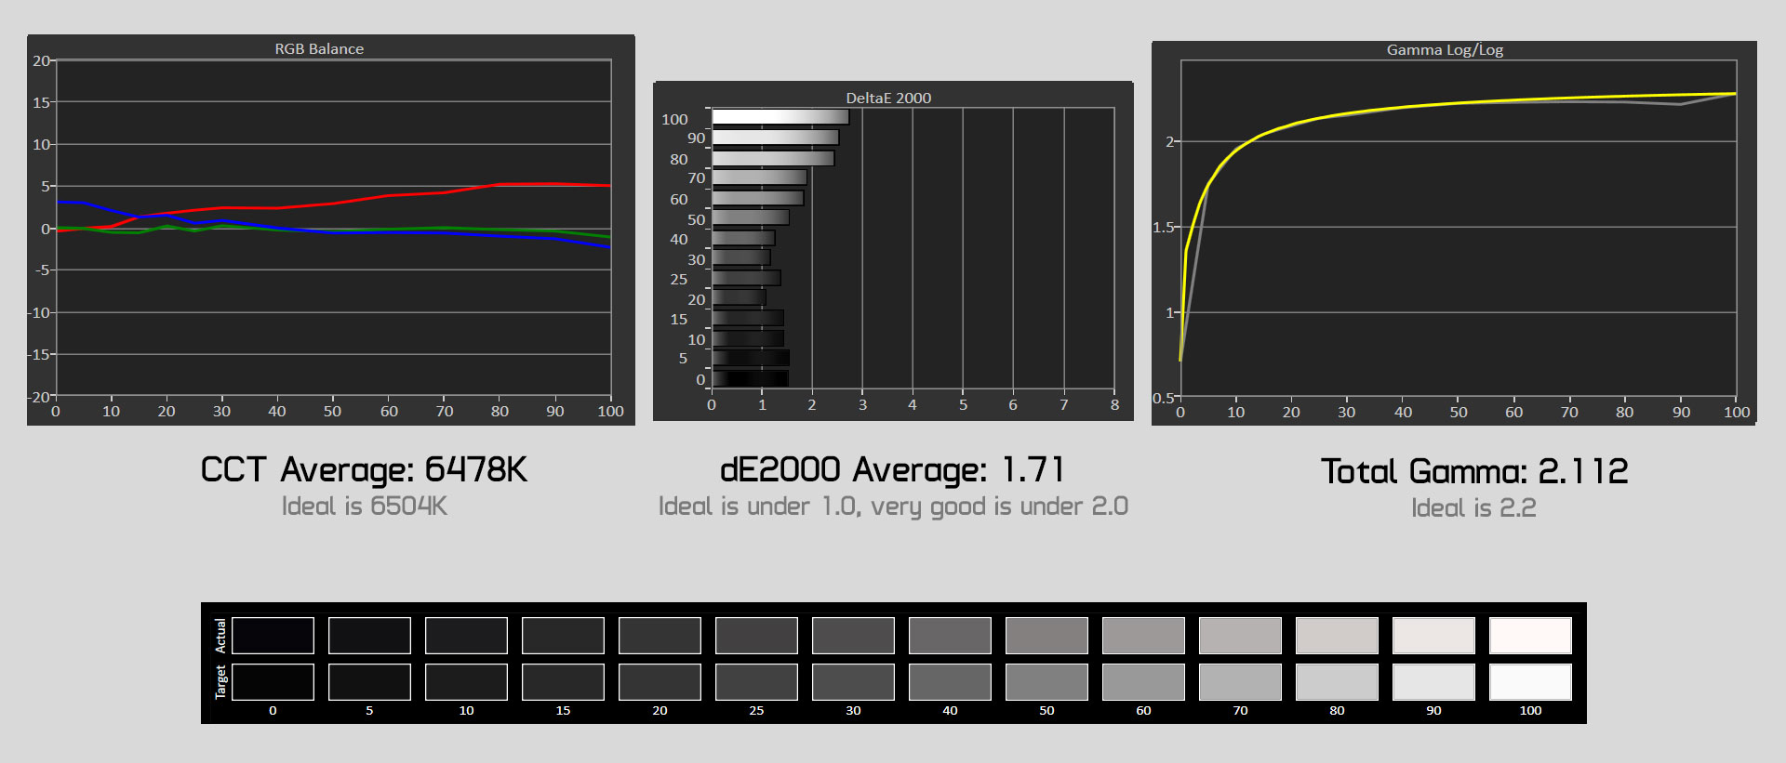
Task: Click the dE2000 Average: 1.71 text
Action: pos(892,469)
